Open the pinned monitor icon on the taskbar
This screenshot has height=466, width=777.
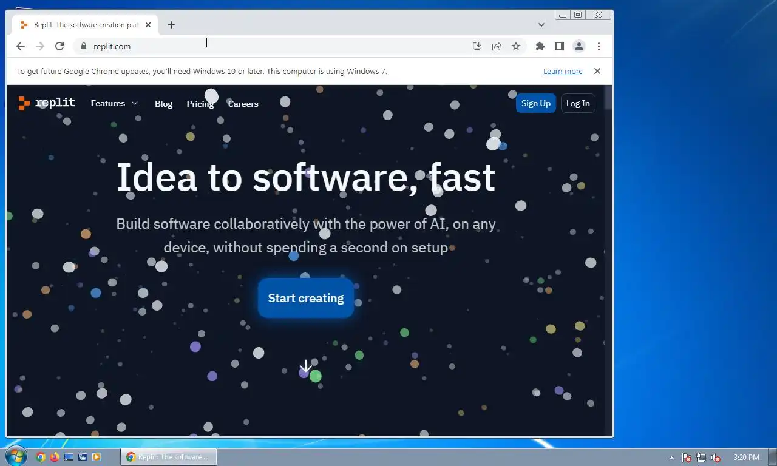click(x=69, y=457)
